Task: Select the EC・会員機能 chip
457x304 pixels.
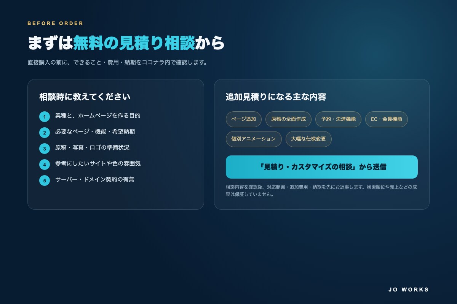Action: (x=387, y=119)
